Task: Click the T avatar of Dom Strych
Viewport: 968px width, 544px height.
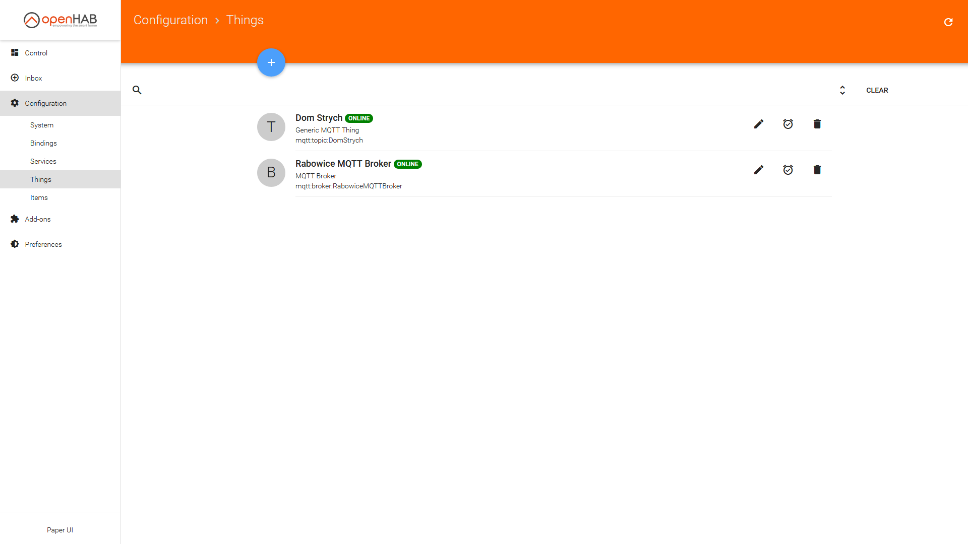Action: (x=271, y=127)
